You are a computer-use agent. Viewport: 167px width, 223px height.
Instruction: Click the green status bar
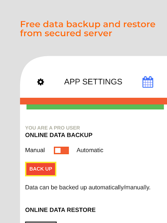(95, 107)
